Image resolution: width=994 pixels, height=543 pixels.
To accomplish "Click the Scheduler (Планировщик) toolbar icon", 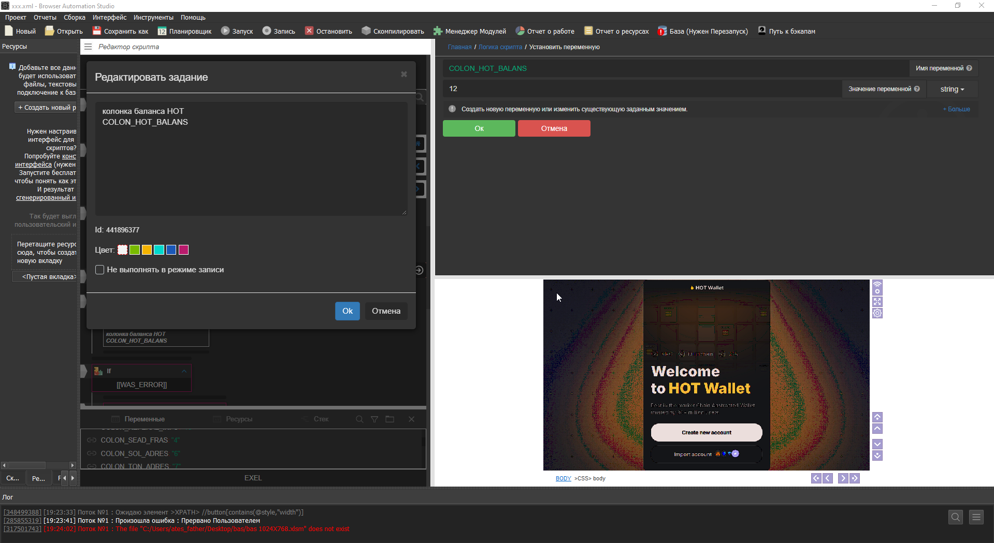I will click(162, 31).
